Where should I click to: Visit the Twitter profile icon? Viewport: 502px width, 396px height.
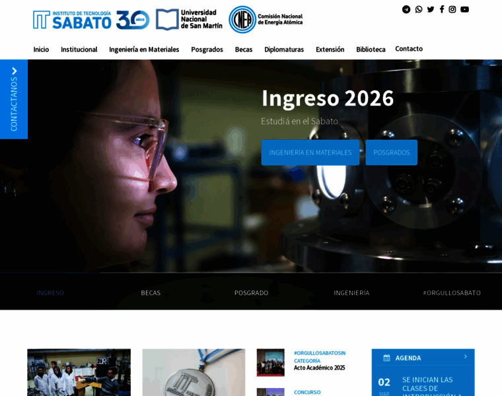click(431, 9)
